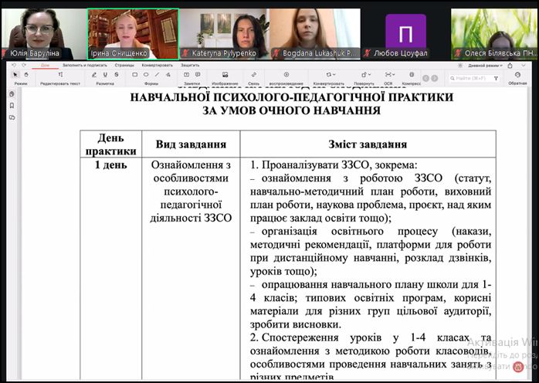The height and width of the screenshot is (383, 539).
Task: Switch to the Страницы tab
Action: [124, 65]
